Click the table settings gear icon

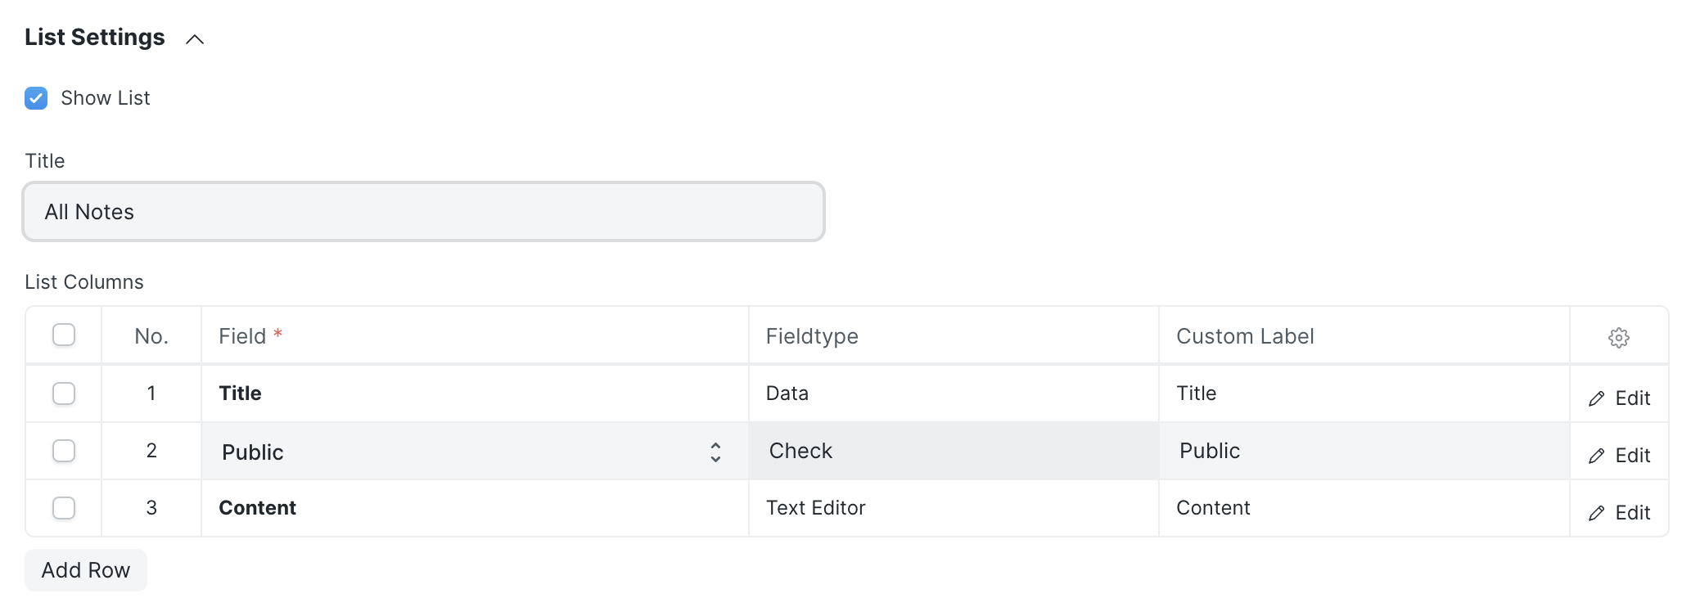pyautogui.click(x=1618, y=337)
